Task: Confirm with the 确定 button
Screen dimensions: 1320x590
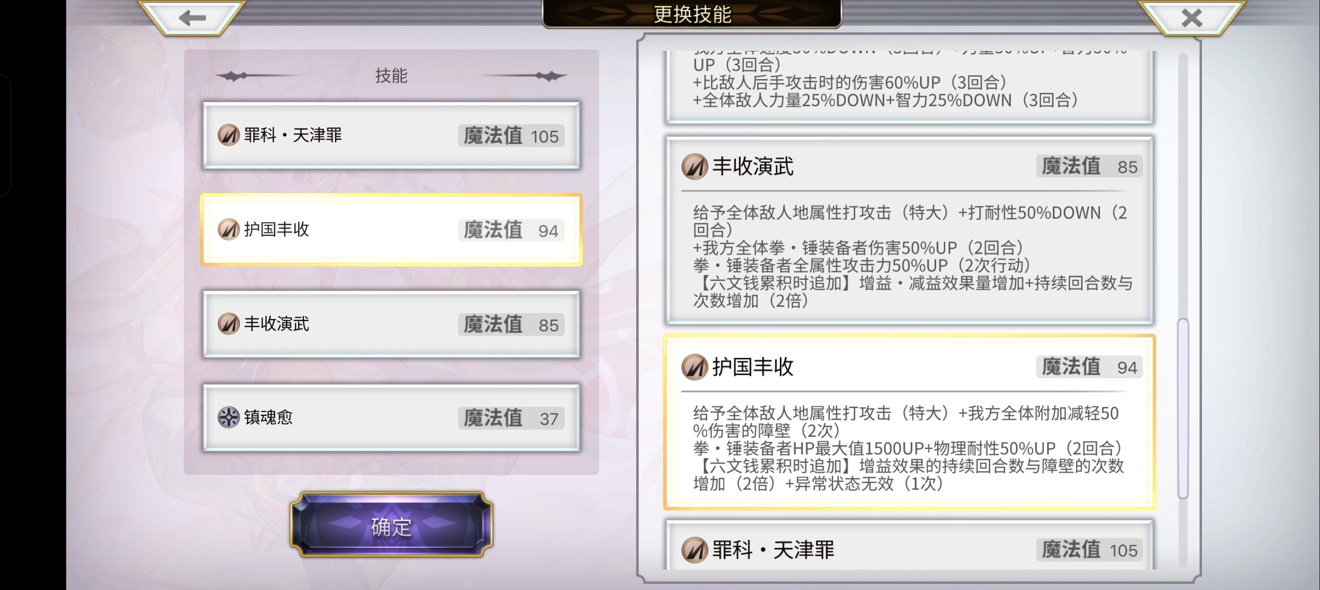Action: [391, 525]
